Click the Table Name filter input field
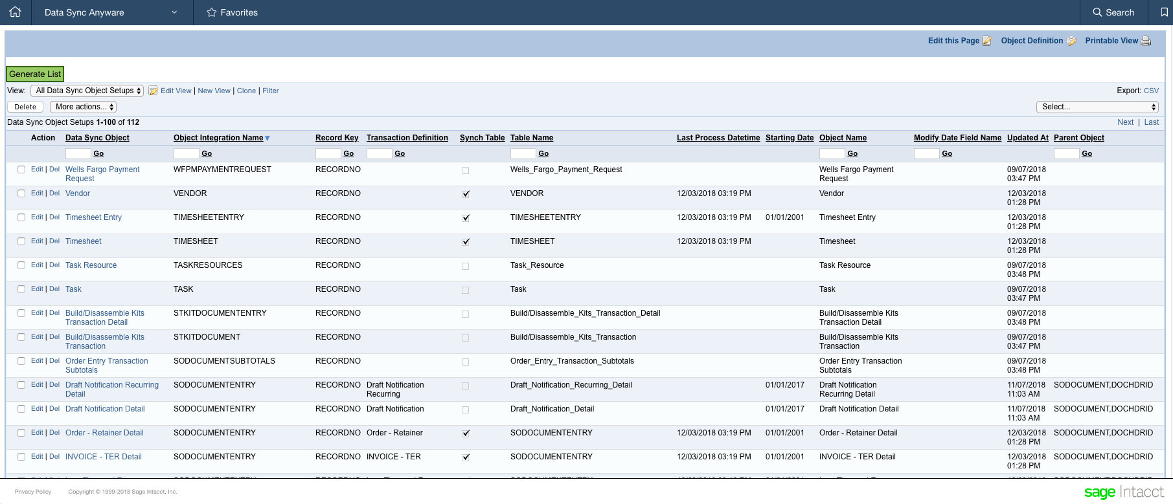The image size is (1173, 504). [523, 153]
